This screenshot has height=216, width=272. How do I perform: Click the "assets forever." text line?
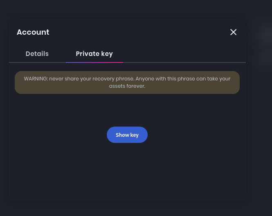(x=127, y=86)
